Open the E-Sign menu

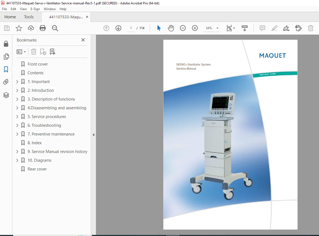(x=35, y=9)
